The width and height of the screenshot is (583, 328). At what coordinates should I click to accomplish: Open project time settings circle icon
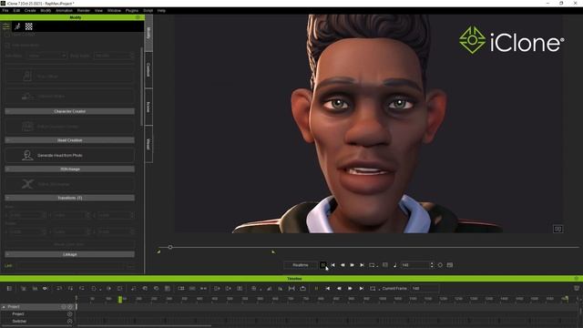440,265
